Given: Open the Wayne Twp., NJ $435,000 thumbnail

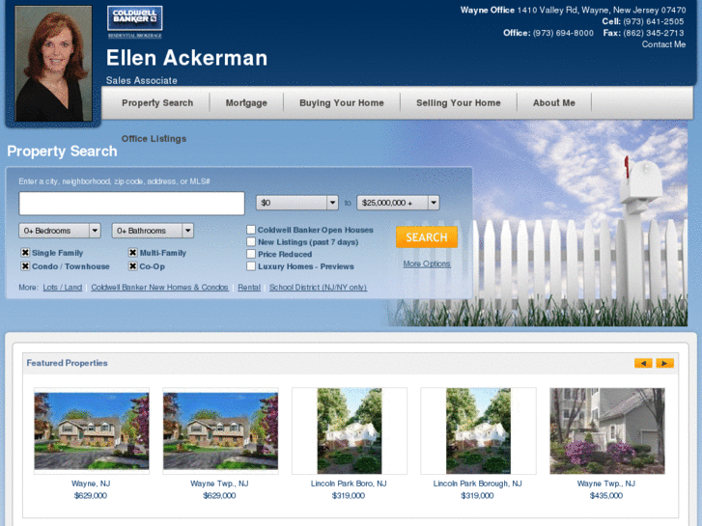Looking at the screenshot, I should (607, 430).
